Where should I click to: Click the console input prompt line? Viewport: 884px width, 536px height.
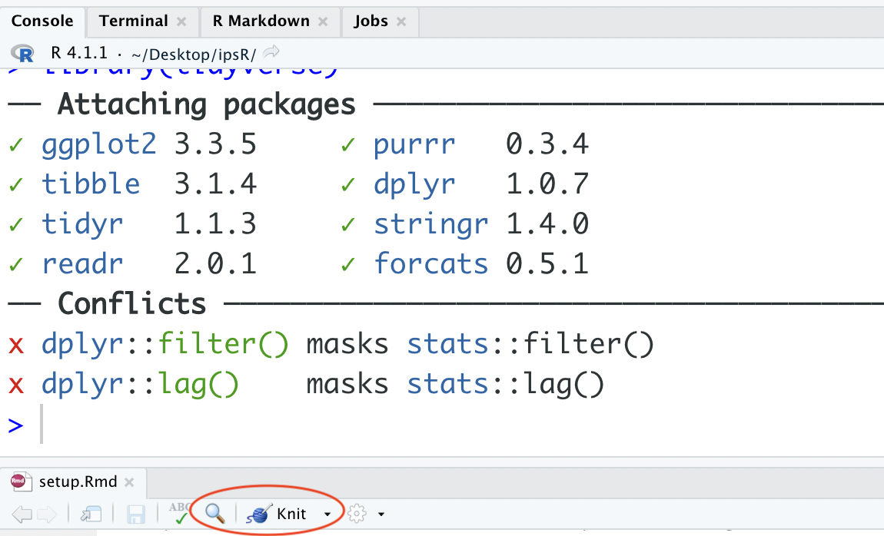tap(384, 425)
